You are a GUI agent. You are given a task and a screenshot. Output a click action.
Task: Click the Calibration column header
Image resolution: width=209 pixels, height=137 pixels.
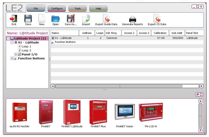tap(160, 33)
